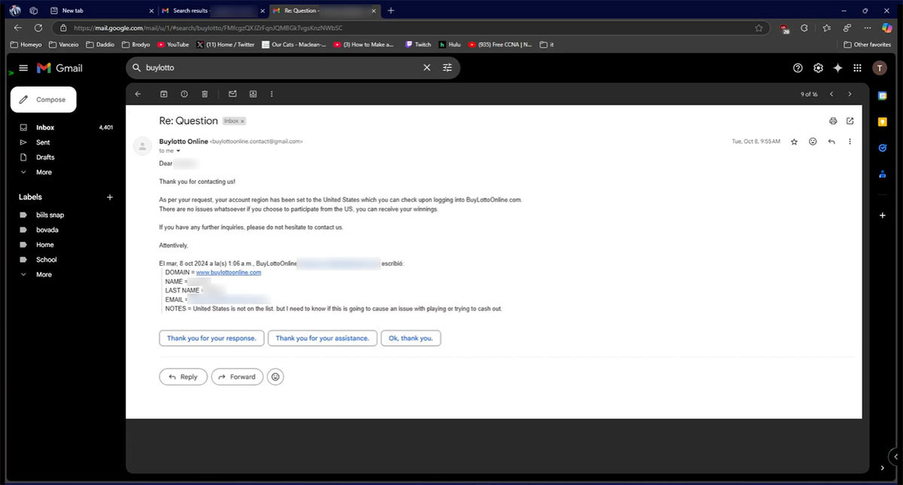Viewport: 903px width, 485px height.
Task: Go to the older conversation arrow
Action: coord(850,94)
